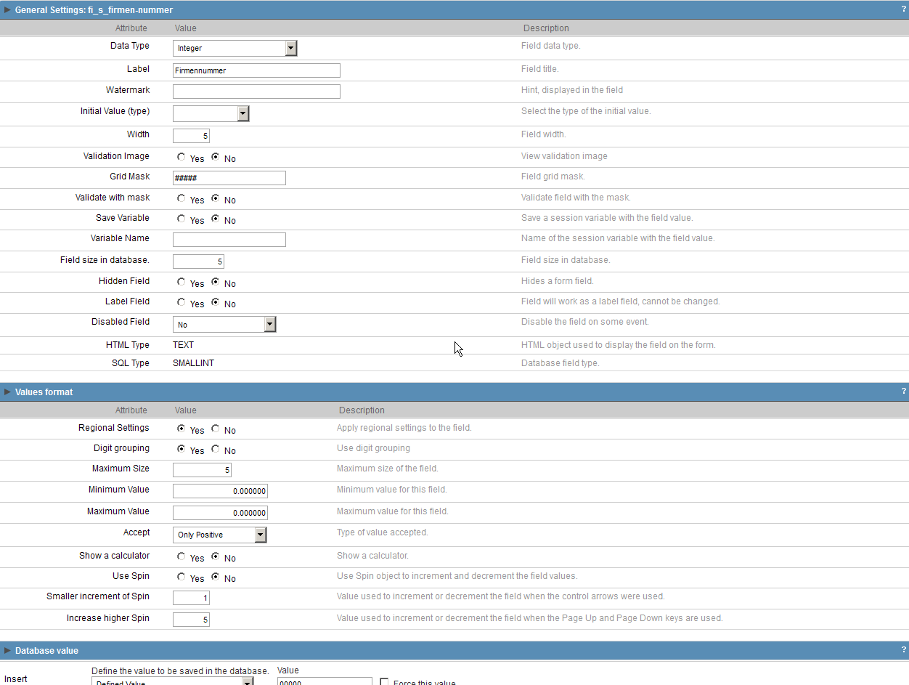Check the Force this value checkbox
The width and height of the screenshot is (909, 685).
click(x=385, y=682)
